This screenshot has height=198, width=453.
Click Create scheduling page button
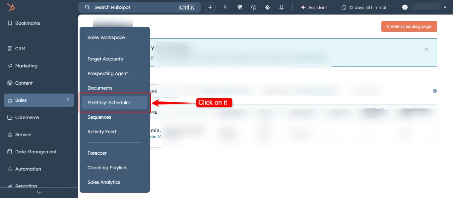click(x=409, y=26)
